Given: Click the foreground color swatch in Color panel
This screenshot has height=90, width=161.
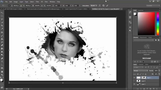Looking at the screenshot, I should tap(135, 14).
